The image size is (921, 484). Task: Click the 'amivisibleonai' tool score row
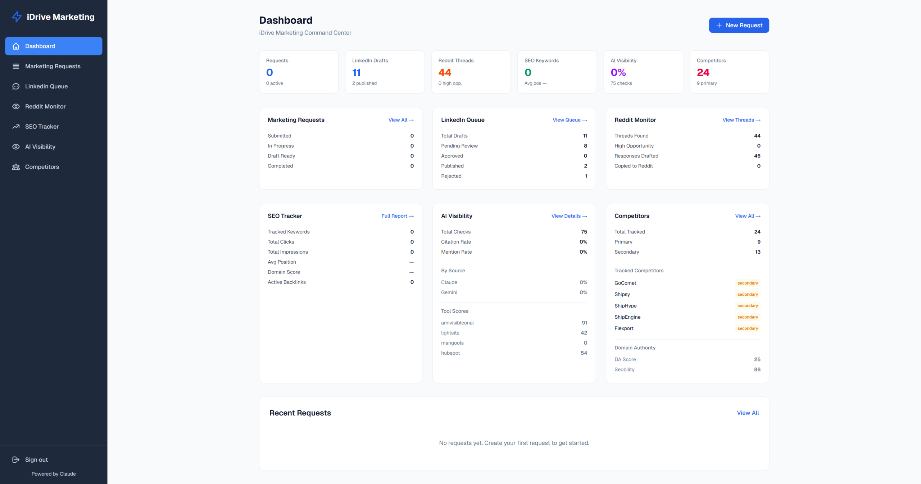pos(514,323)
